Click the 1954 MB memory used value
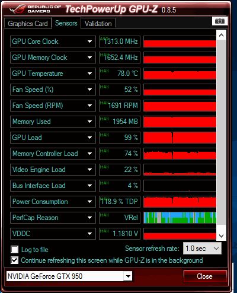The image size is (237, 293). tap(120, 122)
